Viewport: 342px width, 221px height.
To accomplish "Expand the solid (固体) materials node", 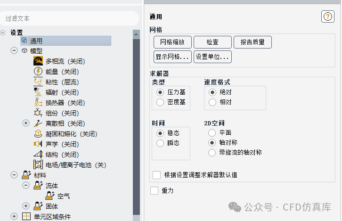I will pos(26,206).
